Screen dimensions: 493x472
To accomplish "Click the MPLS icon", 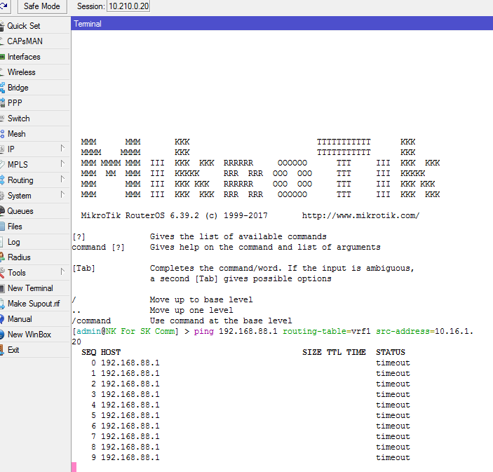I will tap(2, 164).
